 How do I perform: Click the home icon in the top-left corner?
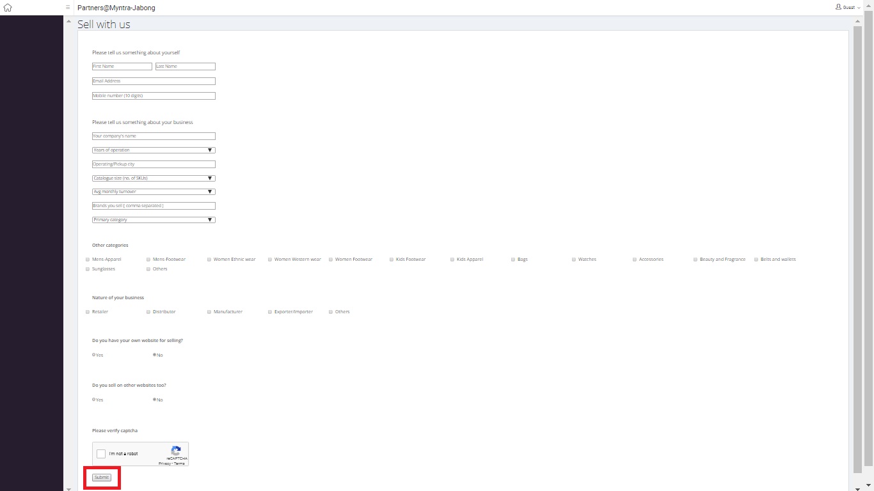[7, 7]
